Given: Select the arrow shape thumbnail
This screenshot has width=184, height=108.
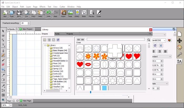Looking at the screenshot, I should point(88,48).
